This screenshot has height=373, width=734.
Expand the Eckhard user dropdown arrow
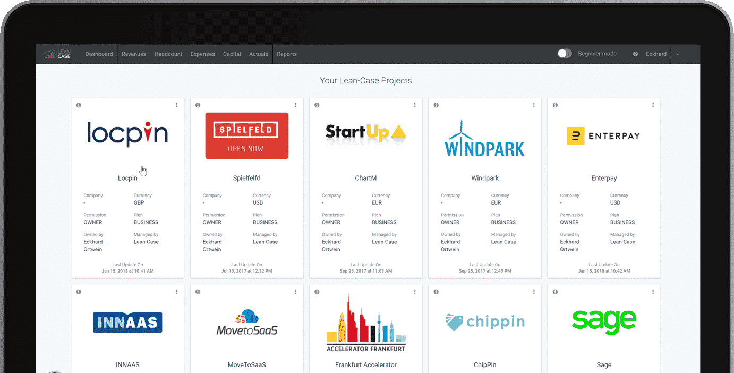(x=678, y=54)
